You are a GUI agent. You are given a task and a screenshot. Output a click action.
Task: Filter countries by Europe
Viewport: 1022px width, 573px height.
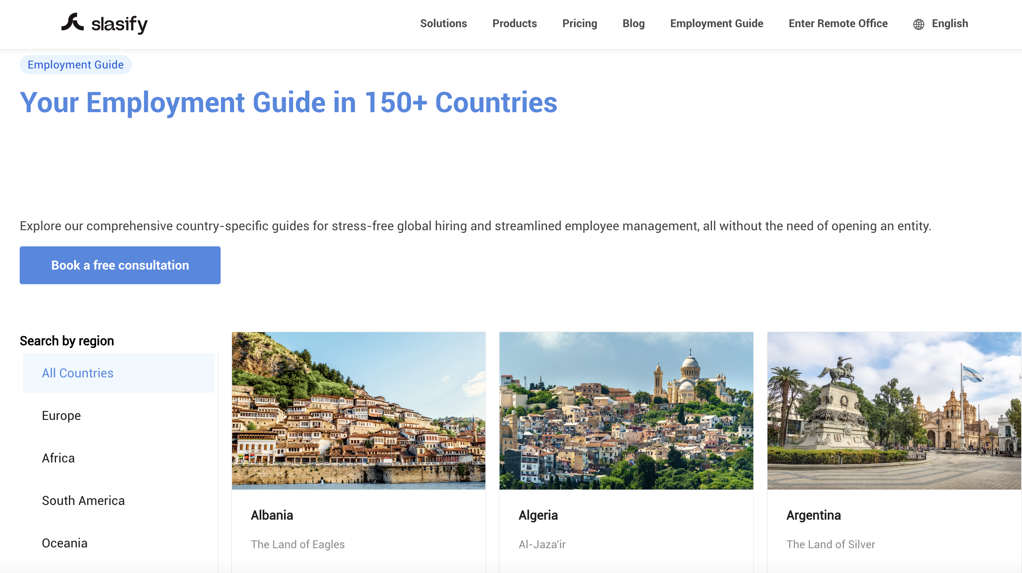click(61, 416)
